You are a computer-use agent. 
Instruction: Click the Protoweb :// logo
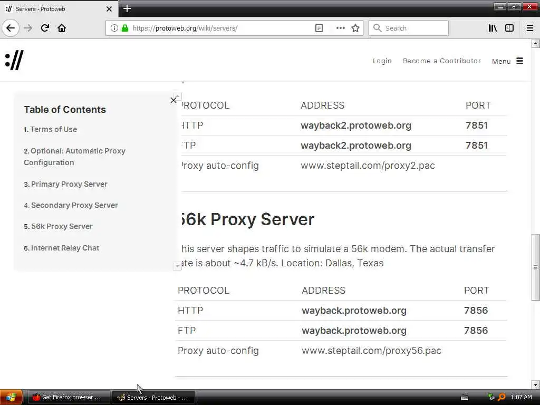click(14, 60)
